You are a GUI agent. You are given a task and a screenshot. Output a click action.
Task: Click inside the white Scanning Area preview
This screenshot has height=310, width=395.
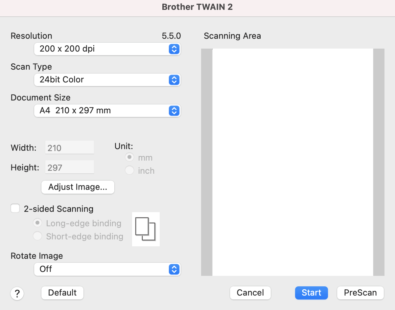click(x=292, y=162)
